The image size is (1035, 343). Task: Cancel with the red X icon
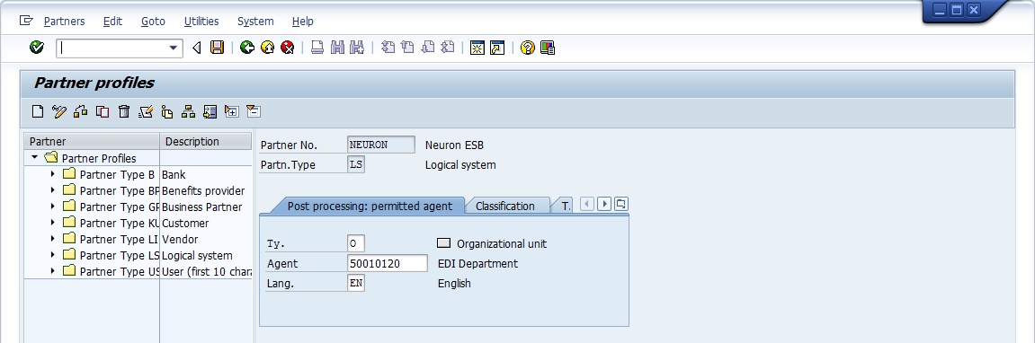(287, 48)
